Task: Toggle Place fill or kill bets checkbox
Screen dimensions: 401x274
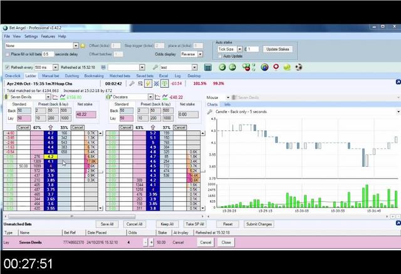Action: click(x=8, y=55)
